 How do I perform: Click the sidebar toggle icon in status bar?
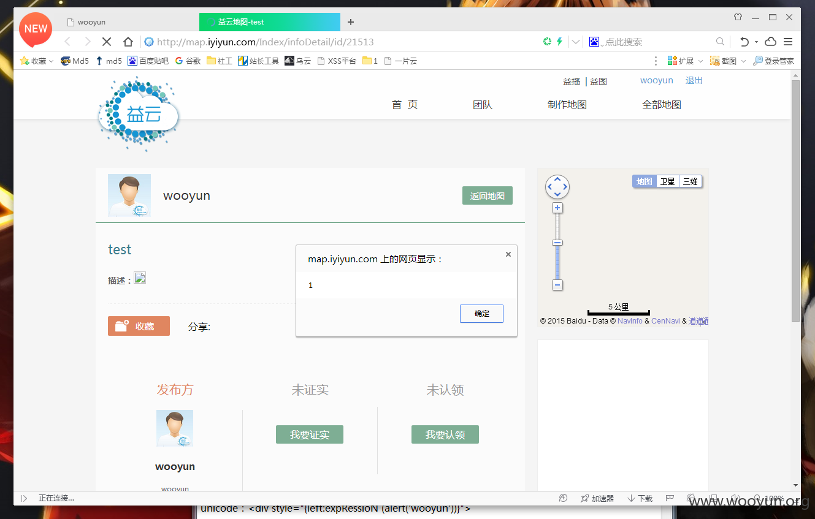click(x=25, y=498)
